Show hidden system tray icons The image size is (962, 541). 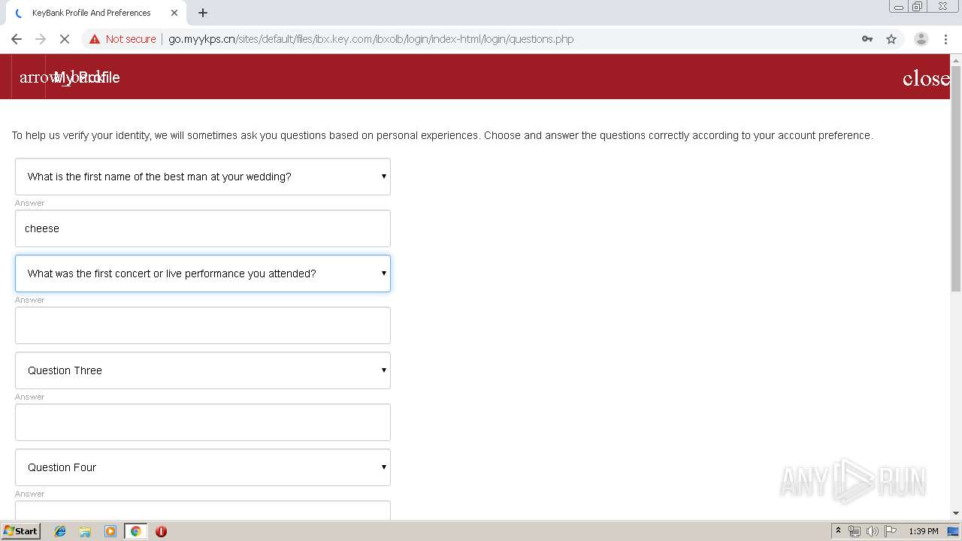[x=838, y=531]
